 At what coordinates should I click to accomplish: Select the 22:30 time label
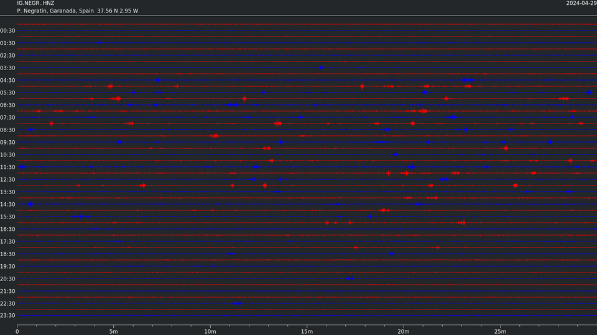[x=7, y=304]
